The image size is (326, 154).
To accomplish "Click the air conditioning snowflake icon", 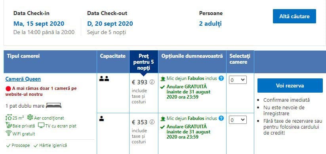I will (30, 118).
